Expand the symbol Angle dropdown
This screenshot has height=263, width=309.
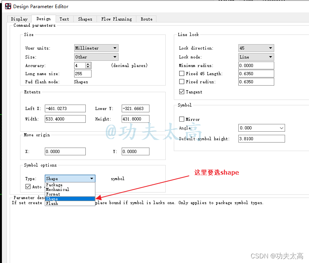click(281, 128)
